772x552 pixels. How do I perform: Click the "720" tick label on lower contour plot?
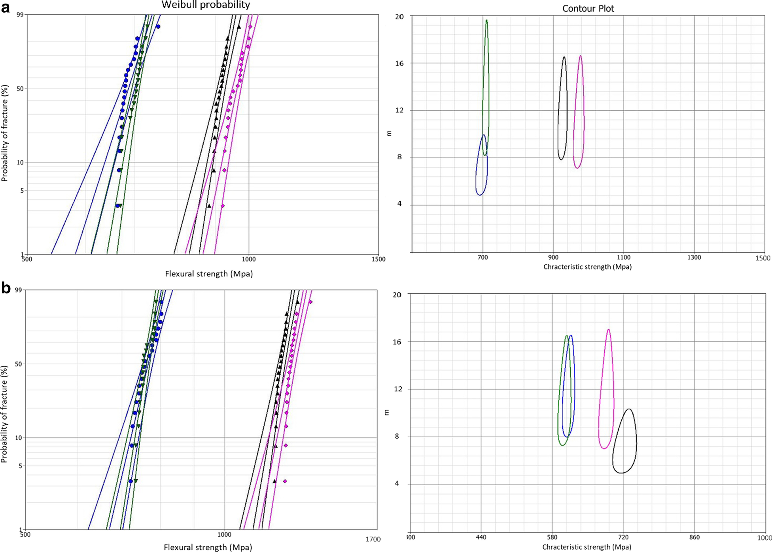623,537
